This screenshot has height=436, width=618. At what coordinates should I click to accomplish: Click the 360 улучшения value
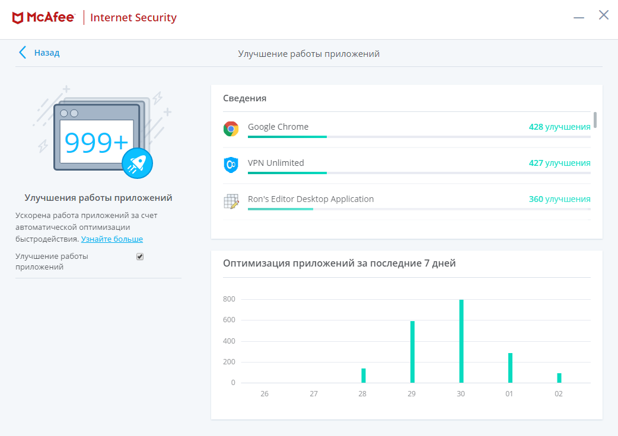[x=560, y=199]
